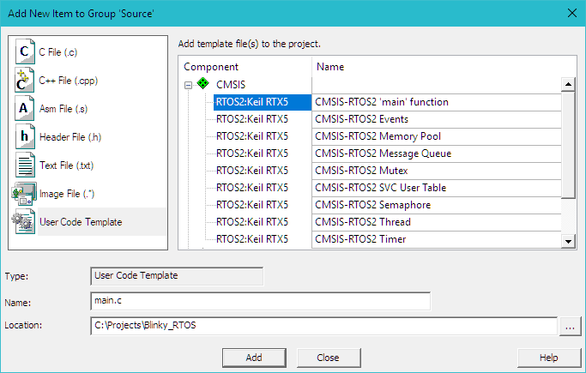Click RTOS2:Keil RTX5 beside Message Queue
Screen dimensions: 586x373
252,153
